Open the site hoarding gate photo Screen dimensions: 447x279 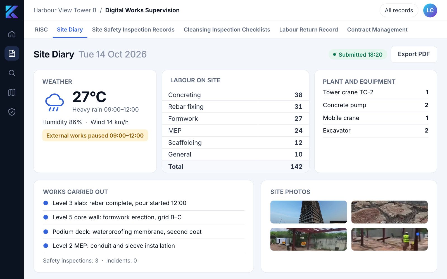click(308, 239)
